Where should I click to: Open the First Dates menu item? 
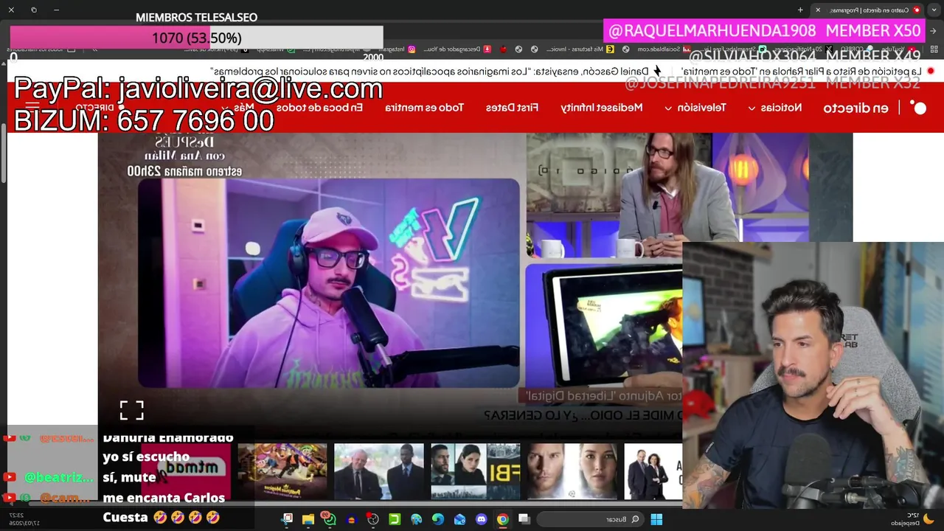512,108
